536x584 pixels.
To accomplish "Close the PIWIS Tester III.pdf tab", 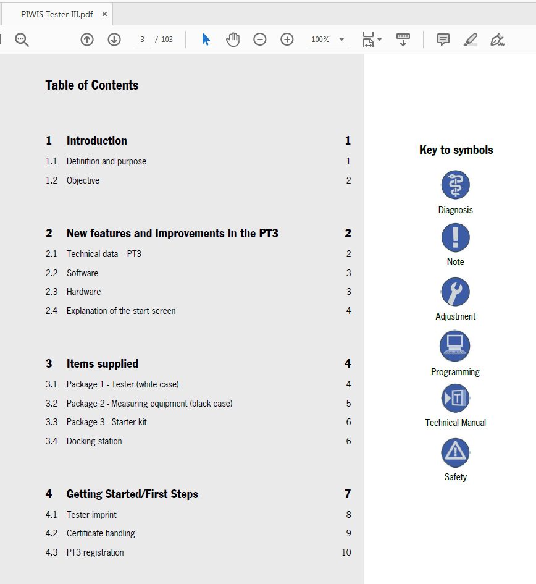I will pos(104,14).
